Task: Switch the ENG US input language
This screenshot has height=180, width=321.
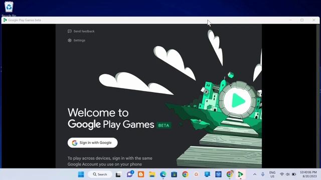Action: [272, 174]
